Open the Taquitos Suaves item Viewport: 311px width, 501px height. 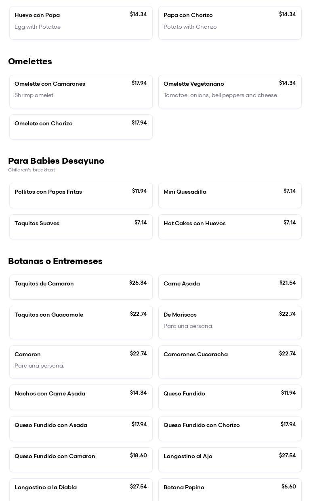pyautogui.click(x=81, y=227)
